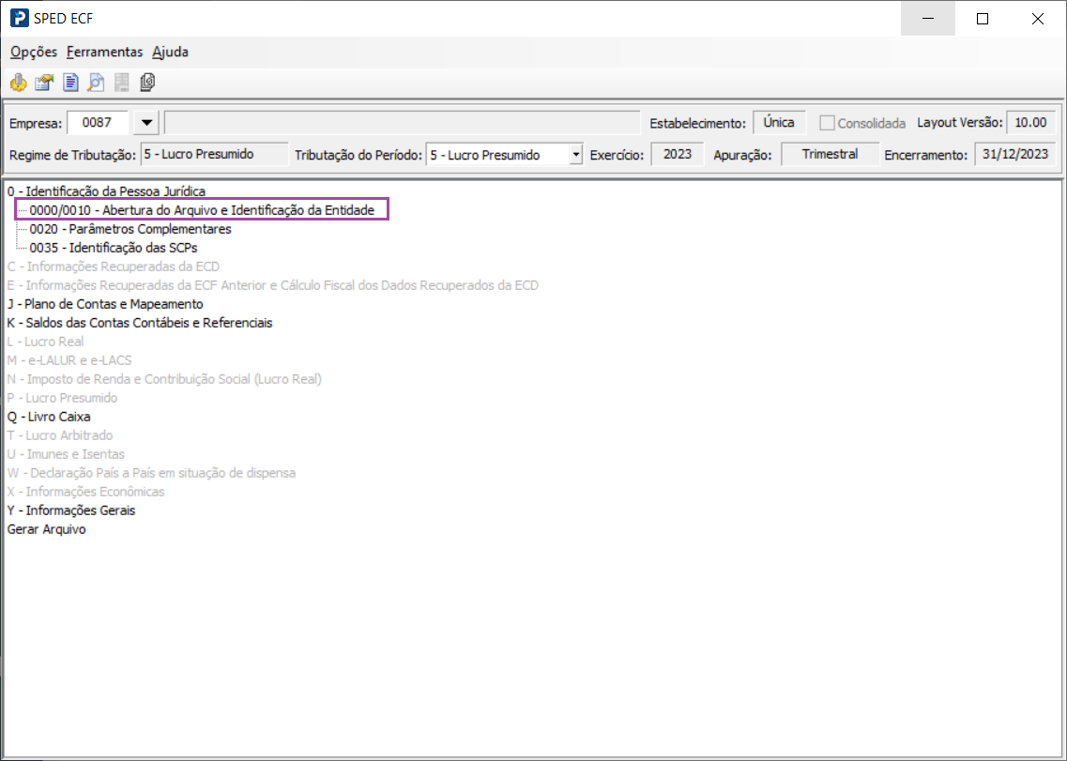Open the Empresa dropdown arrow
Screen dimensions: 1067x761
(146, 123)
